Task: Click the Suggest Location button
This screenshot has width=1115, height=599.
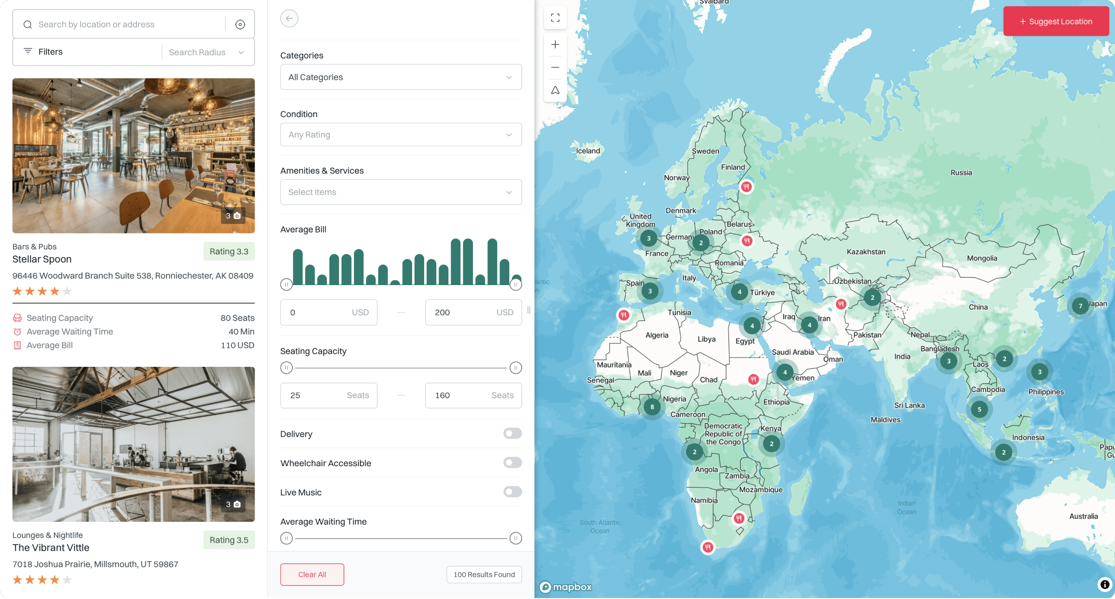Action: tap(1056, 21)
